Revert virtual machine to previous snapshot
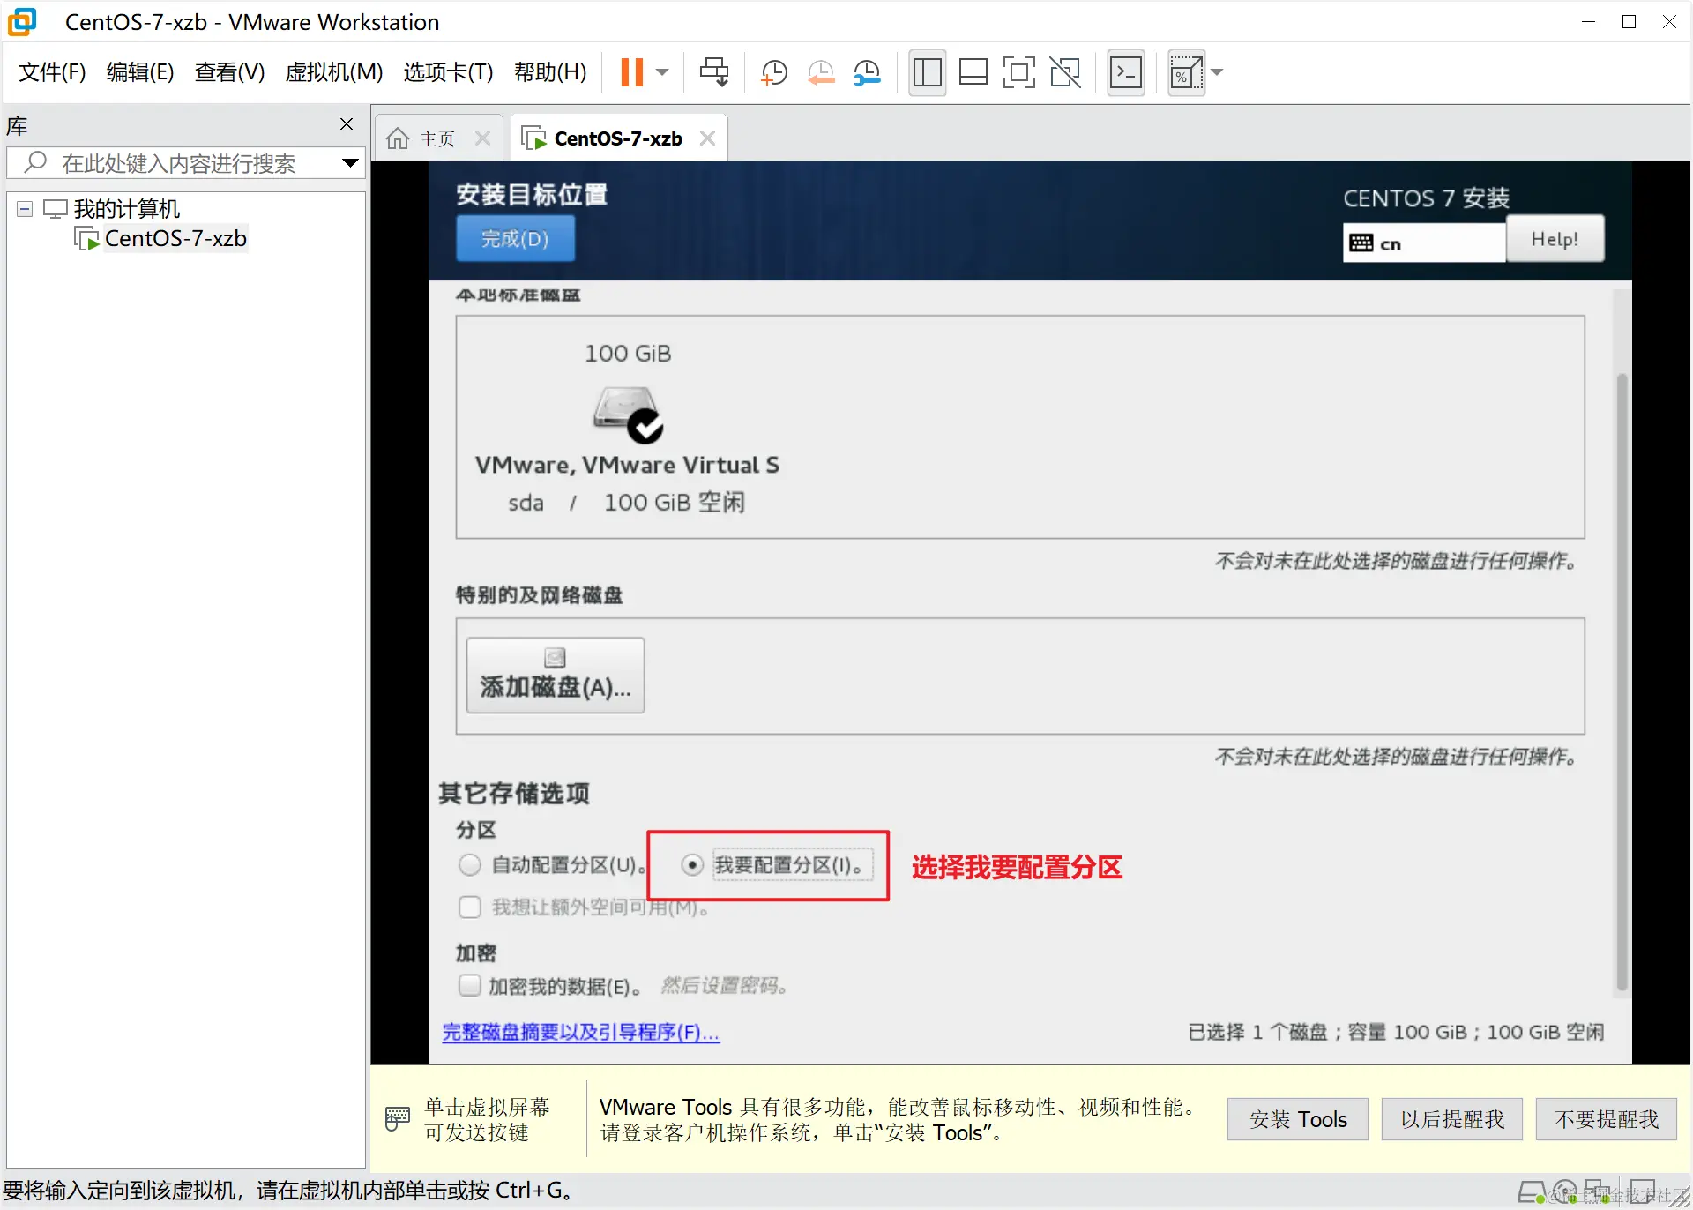 (x=821, y=72)
